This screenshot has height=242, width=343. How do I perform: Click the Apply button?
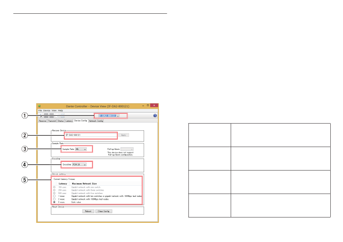(123, 135)
